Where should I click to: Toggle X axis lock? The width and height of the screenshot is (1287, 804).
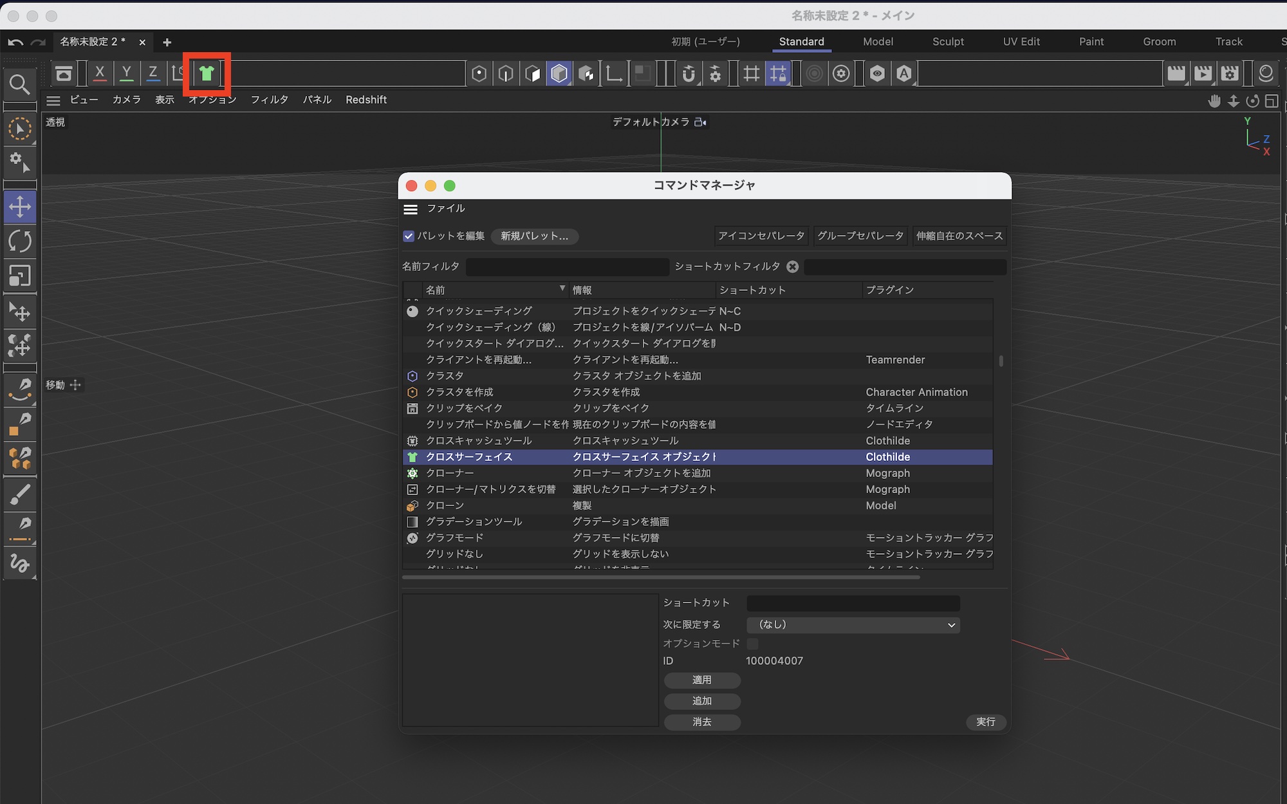(x=100, y=73)
